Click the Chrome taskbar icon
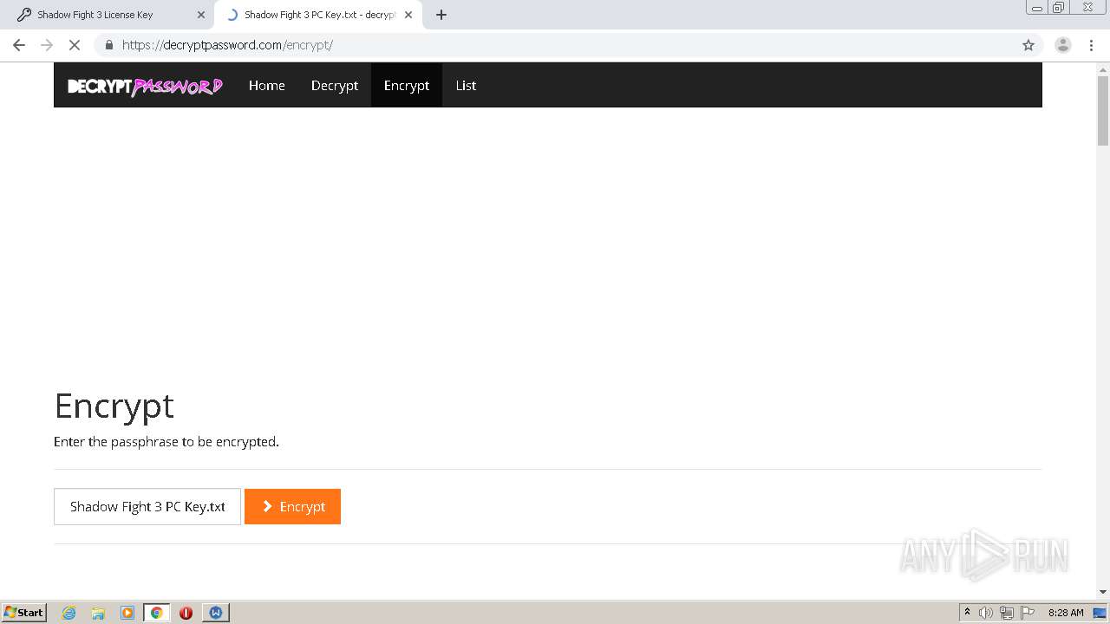This screenshot has width=1110, height=624. (156, 613)
